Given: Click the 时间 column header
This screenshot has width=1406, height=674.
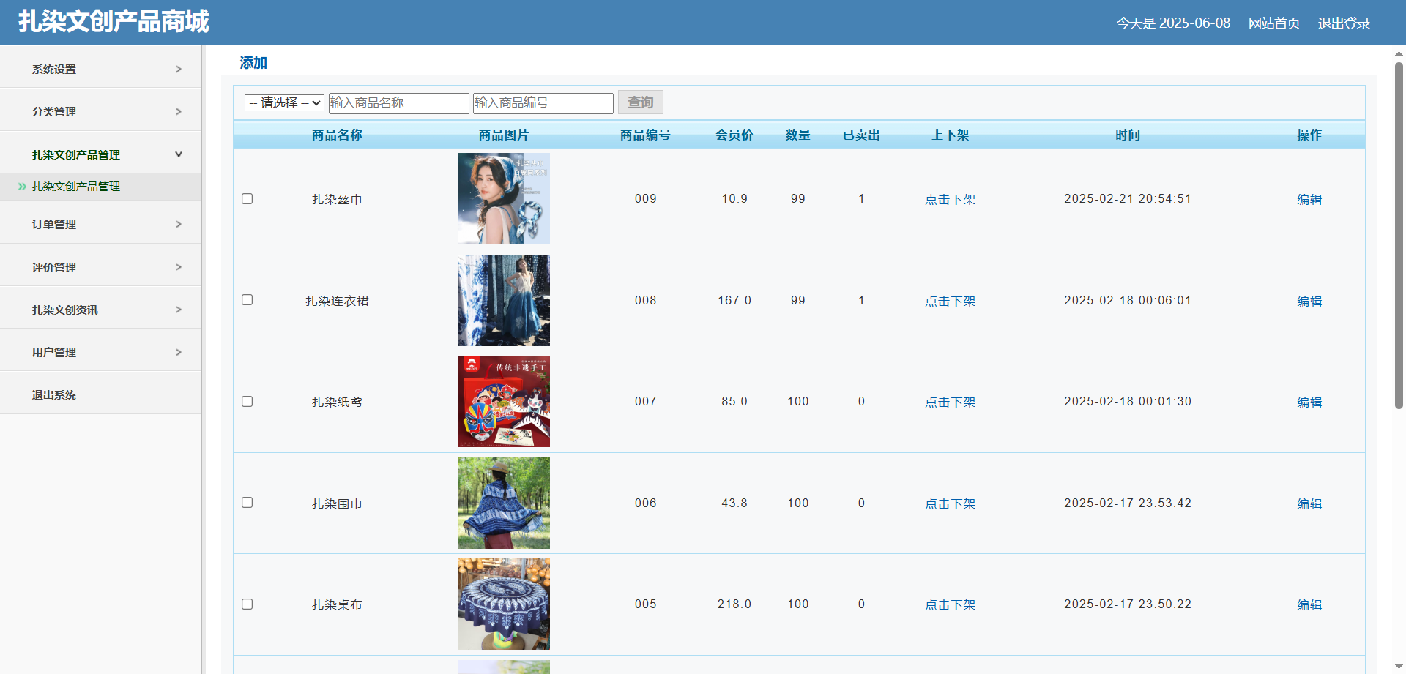Looking at the screenshot, I should click(x=1128, y=135).
